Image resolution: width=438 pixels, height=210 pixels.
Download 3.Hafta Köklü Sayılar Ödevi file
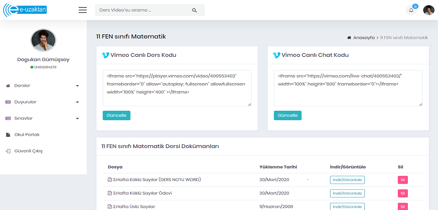(x=347, y=193)
